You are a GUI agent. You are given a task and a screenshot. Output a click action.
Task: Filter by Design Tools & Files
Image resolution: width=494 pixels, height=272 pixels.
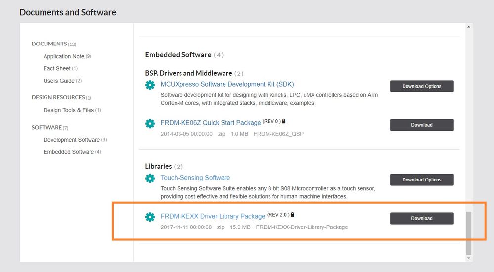click(69, 110)
